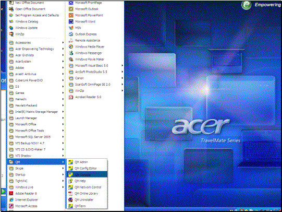282x212 pixels.
Task: Open Windows Catalog icon
Action: pos(11,21)
